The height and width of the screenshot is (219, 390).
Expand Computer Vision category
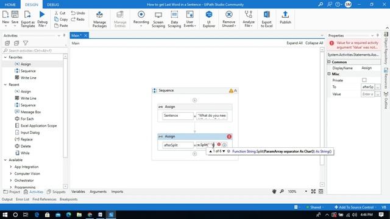point(11,173)
